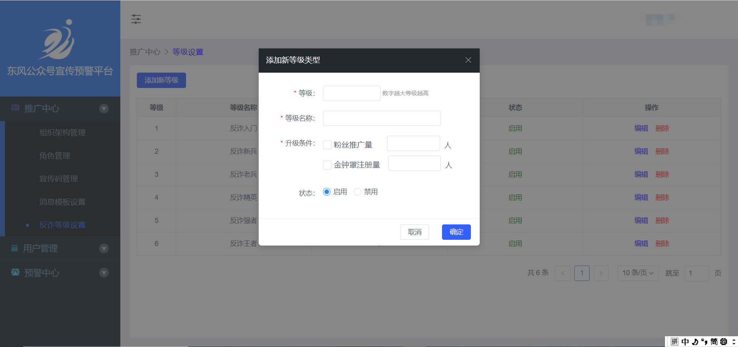Click the 预警中心 menu icon
This screenshot has height=347, width=738.
coord(15,272)
